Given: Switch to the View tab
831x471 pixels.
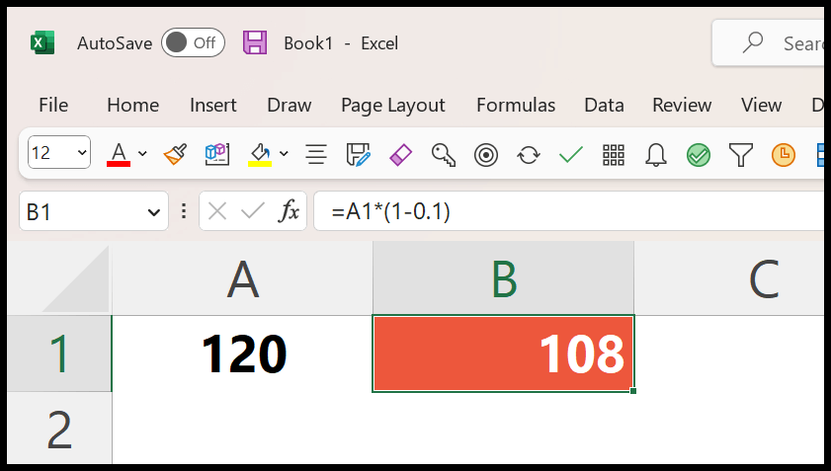Looking at the screenshot, I should point(762,105).
